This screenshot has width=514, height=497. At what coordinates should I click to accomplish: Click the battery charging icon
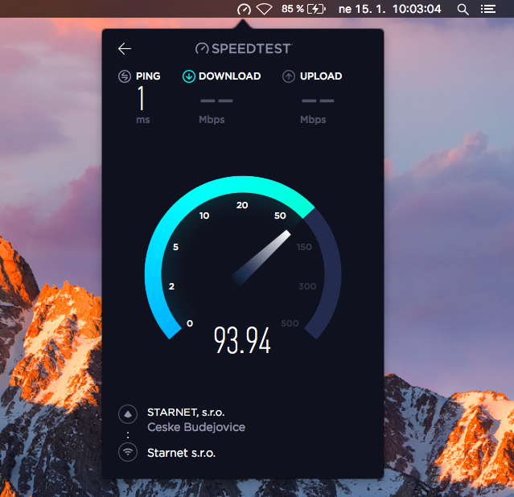point(316,9)
